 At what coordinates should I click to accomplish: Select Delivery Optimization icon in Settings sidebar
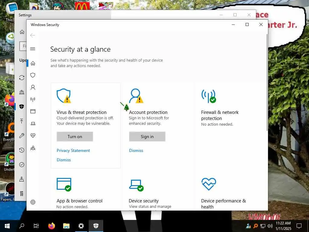coord(22,92)
